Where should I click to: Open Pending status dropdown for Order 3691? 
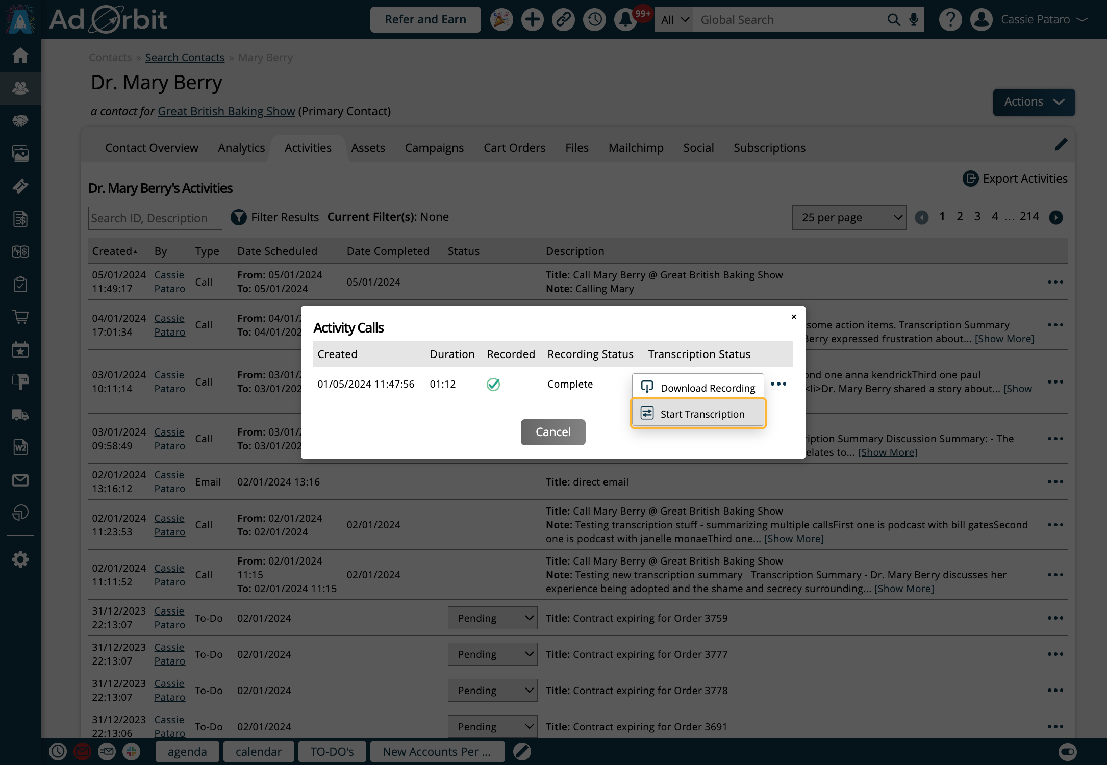(492, 726)
